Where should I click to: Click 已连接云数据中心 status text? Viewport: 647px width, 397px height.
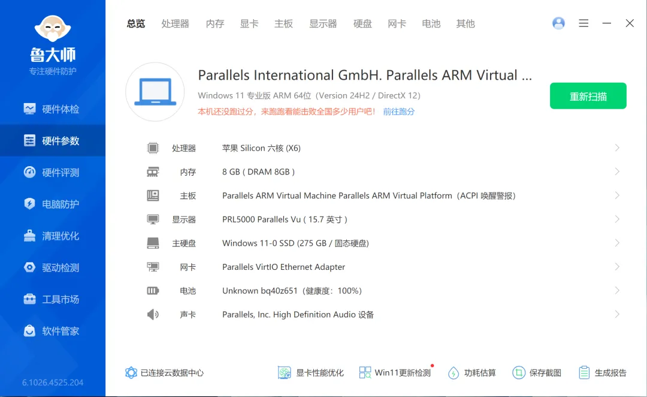coord(172,372)
